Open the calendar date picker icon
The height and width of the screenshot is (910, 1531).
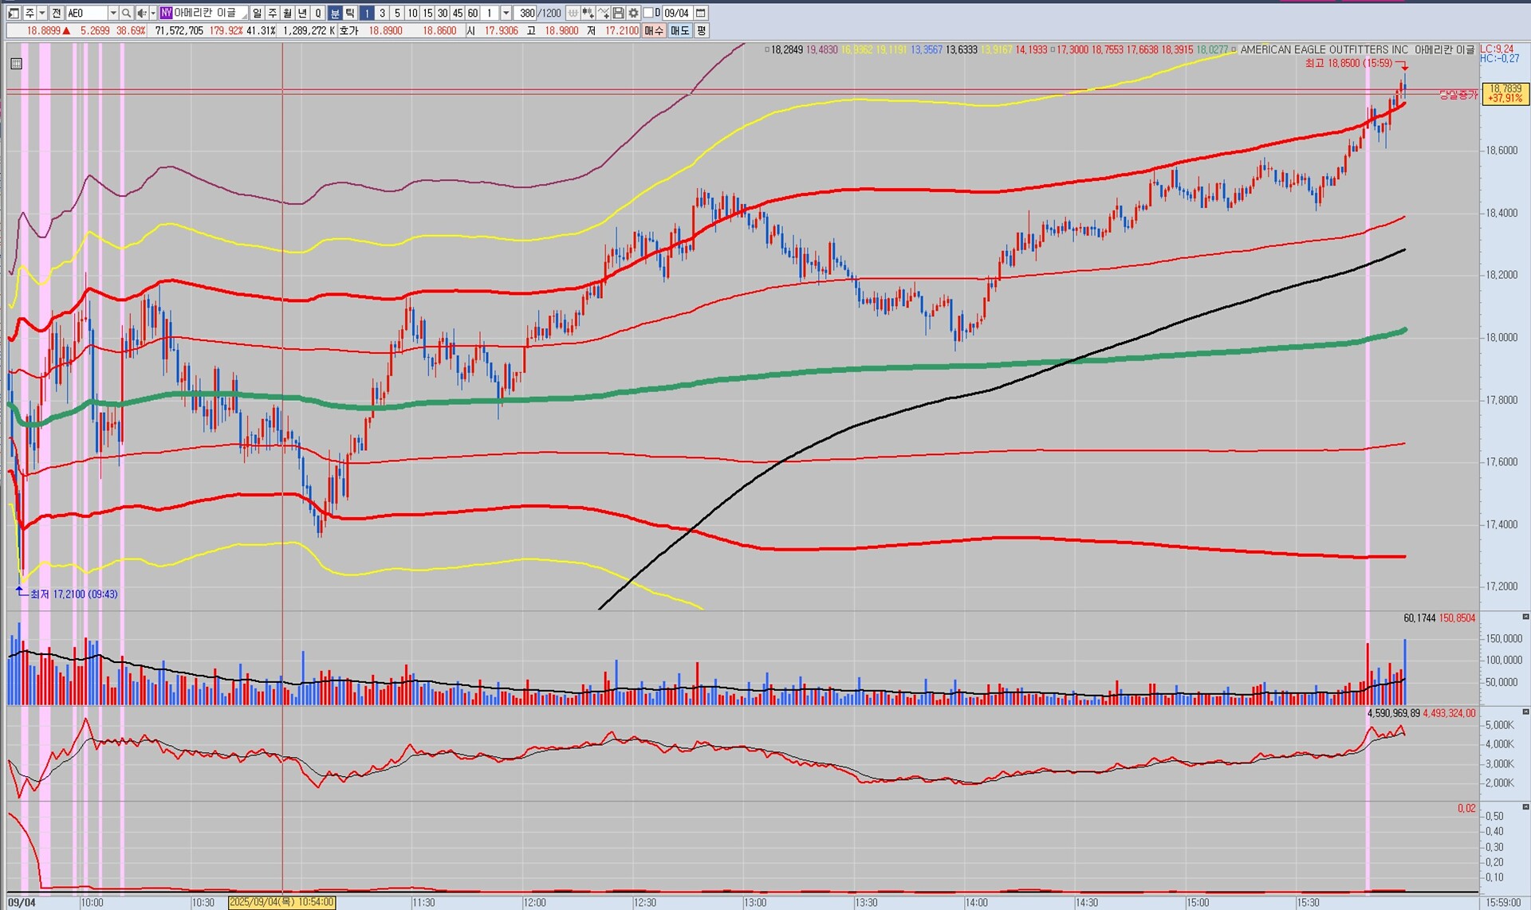click(700, 14)
